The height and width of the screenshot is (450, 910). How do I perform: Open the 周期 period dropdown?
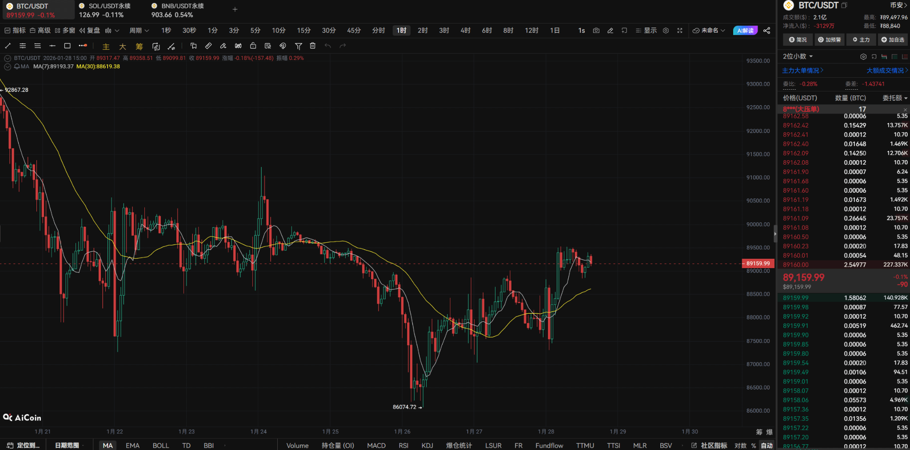(139, 31)
